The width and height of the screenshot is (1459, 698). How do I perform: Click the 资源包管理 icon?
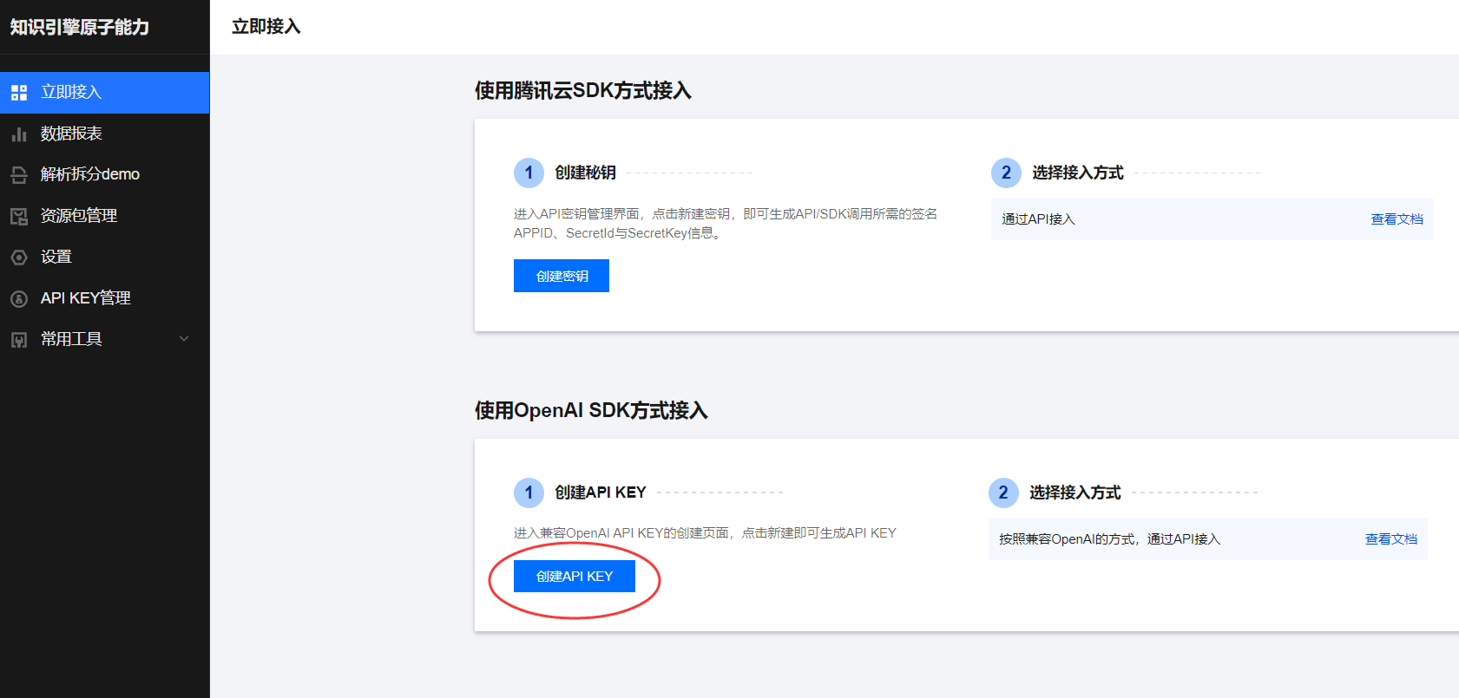(19, 217)
